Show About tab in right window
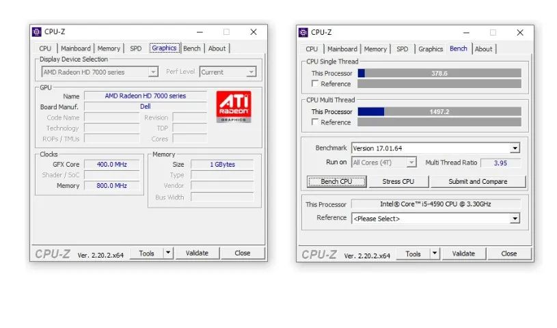 483,49
